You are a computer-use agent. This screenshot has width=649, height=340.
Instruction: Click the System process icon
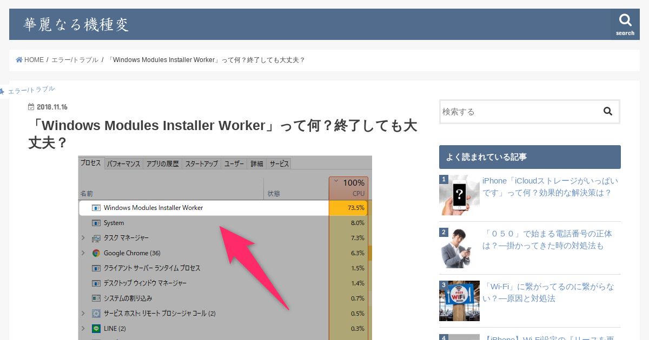[x=96, y=223]
